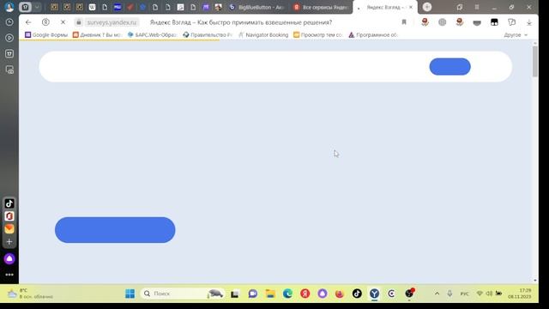Open the sidebar three-dots menu

pyautogui.click(x=9, y=275)
